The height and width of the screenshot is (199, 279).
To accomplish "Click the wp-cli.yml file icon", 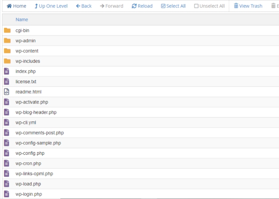I will [x=7, y=123].
